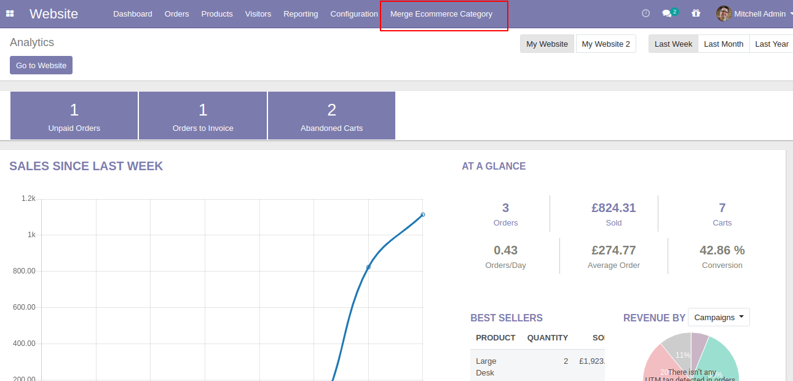Image resolution: width=793 pixels, height=381 pixels.
Task: Select the Last Month range
Action: 724,44
